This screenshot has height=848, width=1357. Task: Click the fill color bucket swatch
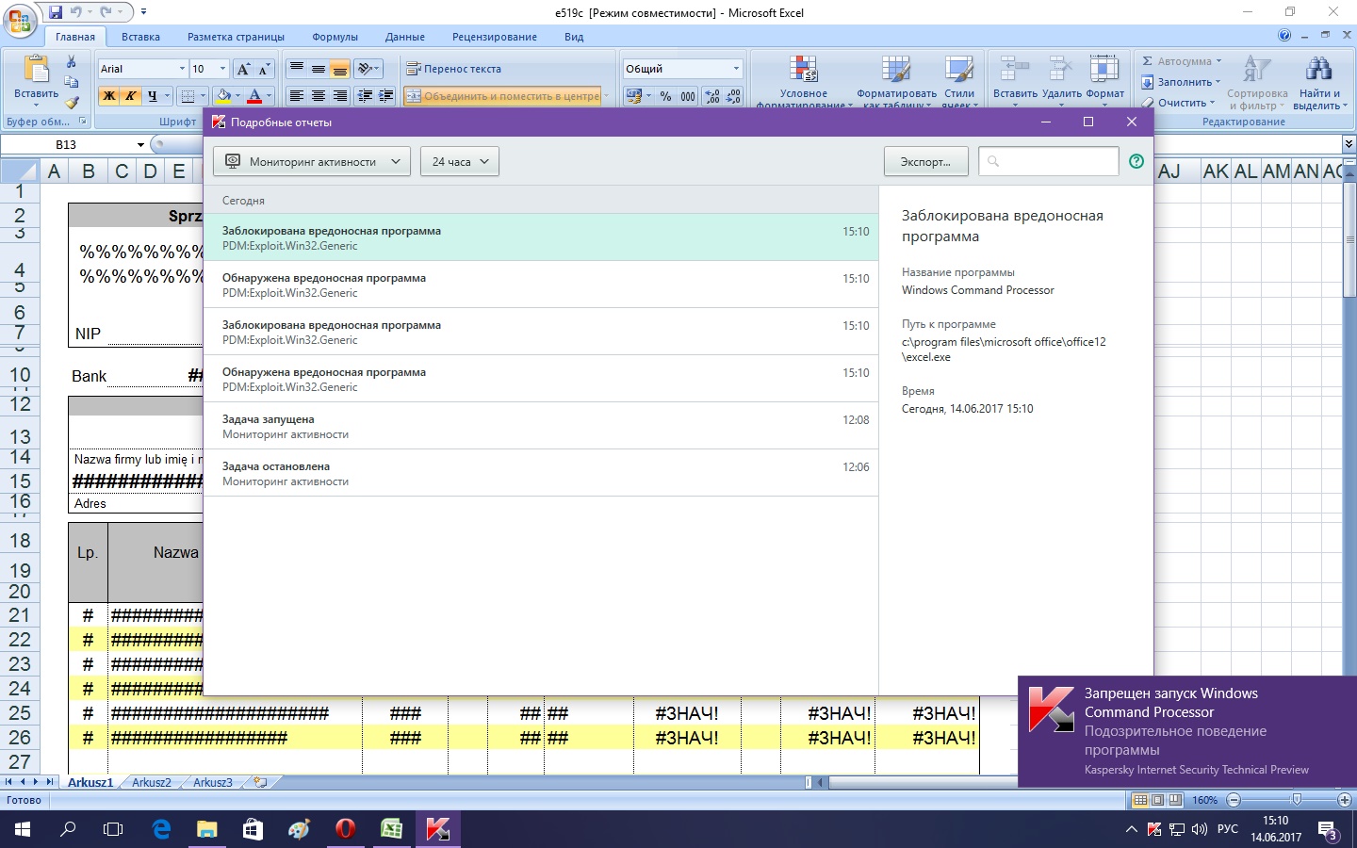point(223,96)
